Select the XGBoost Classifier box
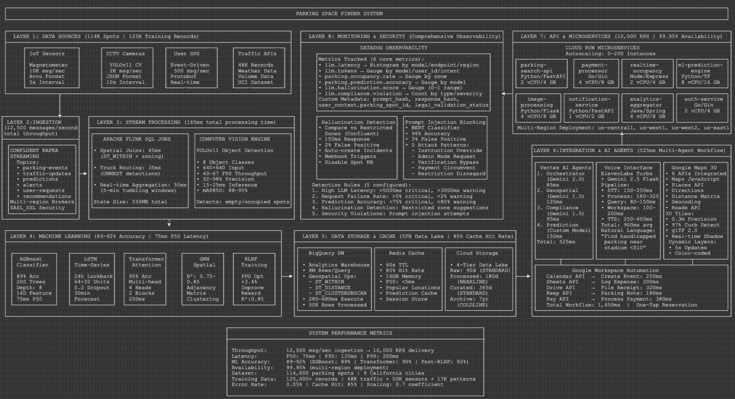 tap(34, 279)
